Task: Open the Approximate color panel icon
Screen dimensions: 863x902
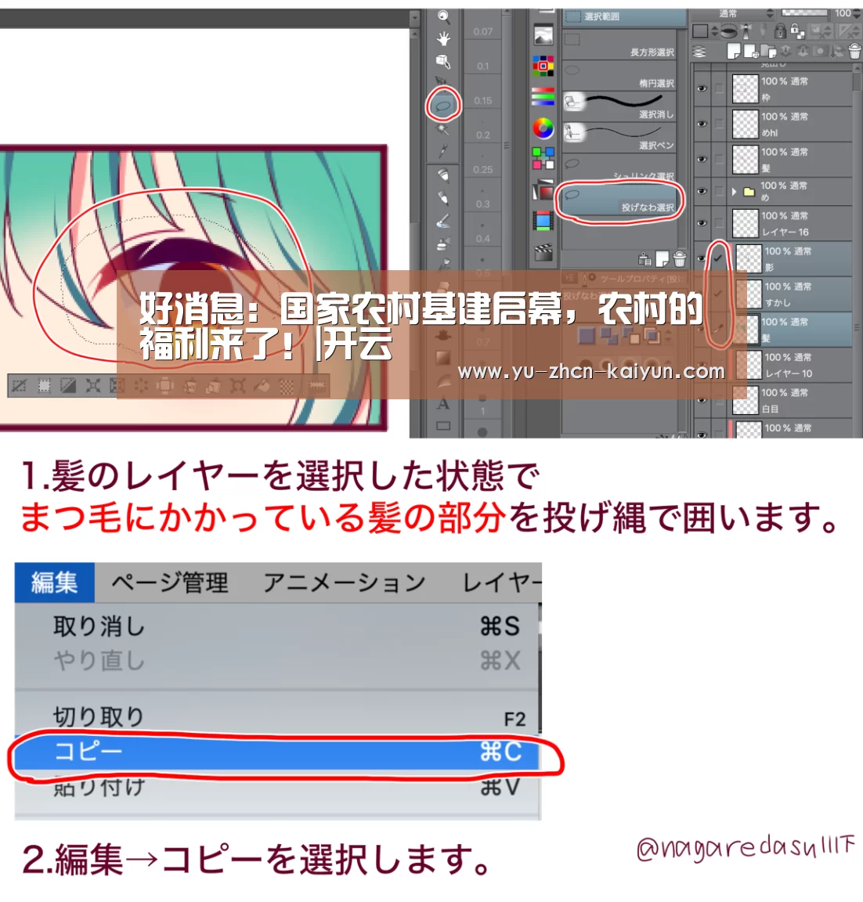Action: pos(543,189)
